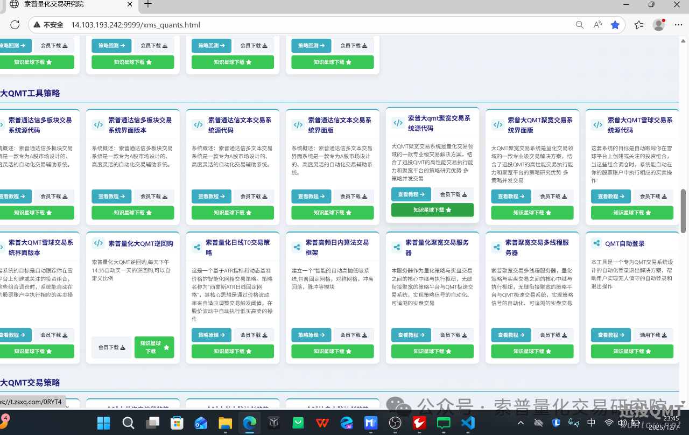Screen dimensions: 689x435
Task: Click the share icon on 索普高频日内算法交易框架 card
Action: [297, 247]
